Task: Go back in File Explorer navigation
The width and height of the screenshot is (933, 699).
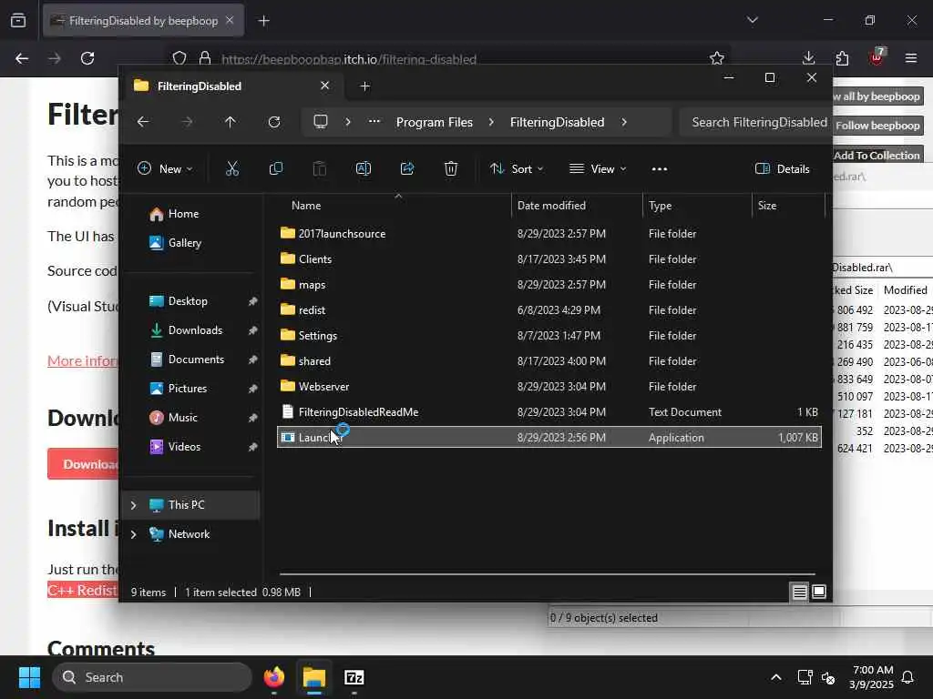Action: (143, 122)
